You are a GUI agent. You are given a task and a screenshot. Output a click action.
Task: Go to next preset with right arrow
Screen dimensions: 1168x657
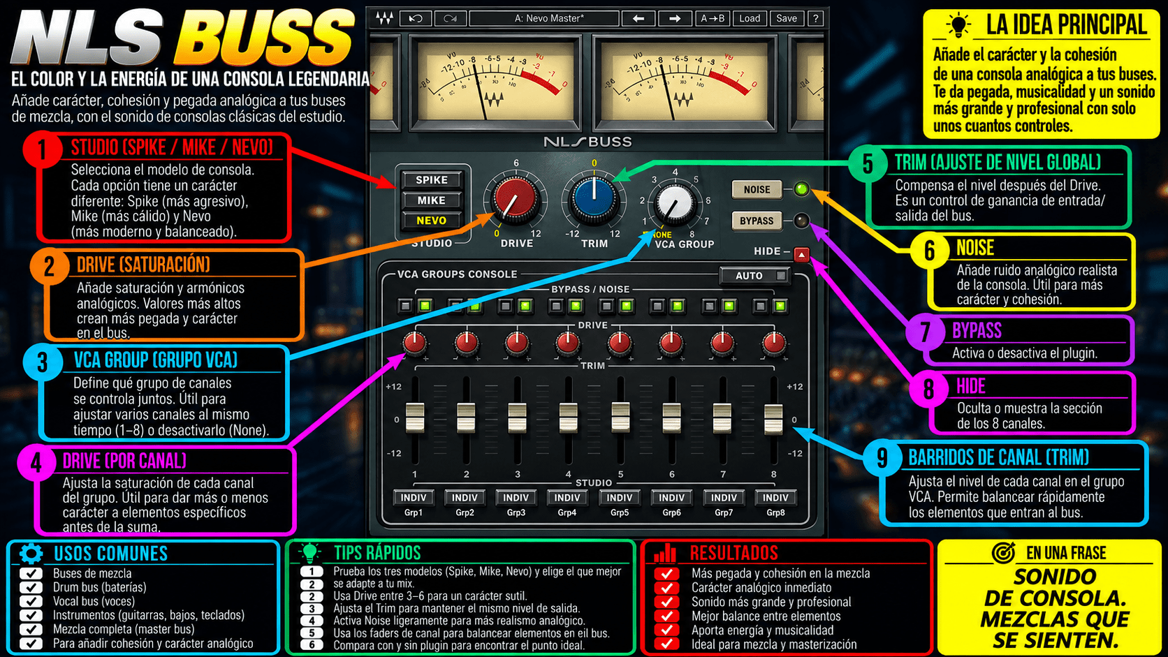(675, 19)
